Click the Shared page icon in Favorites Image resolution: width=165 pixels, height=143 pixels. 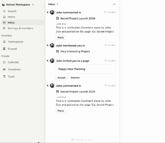4,49
